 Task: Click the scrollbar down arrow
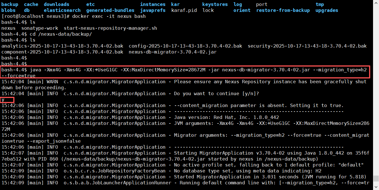pyautogui.click(x=376, y=187)
